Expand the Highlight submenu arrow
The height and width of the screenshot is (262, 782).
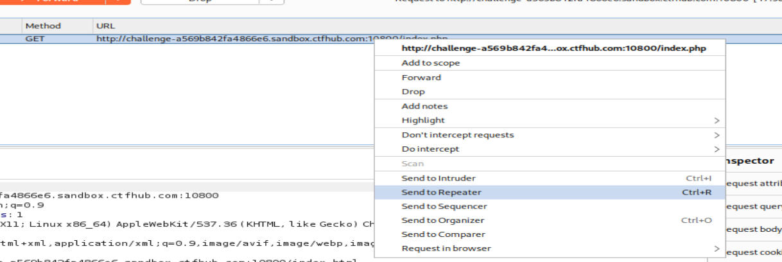[x=717, y=120]
